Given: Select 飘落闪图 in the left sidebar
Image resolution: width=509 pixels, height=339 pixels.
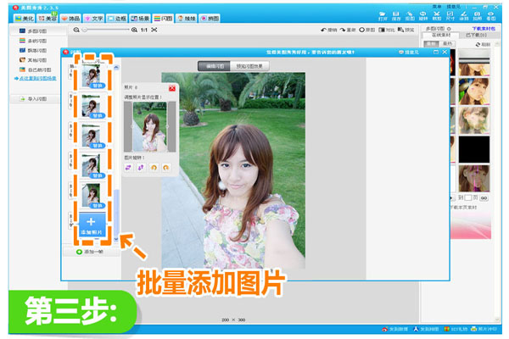Looking at the screenshot, I should [x=34, y=51].
